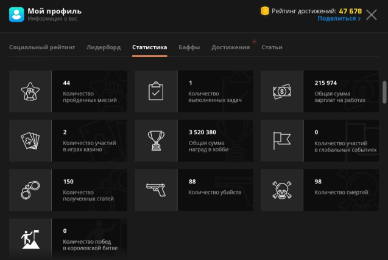The width and height of the screenshot is (388, 260).
Task: Click the value 150 received charges
Action: 68,182
